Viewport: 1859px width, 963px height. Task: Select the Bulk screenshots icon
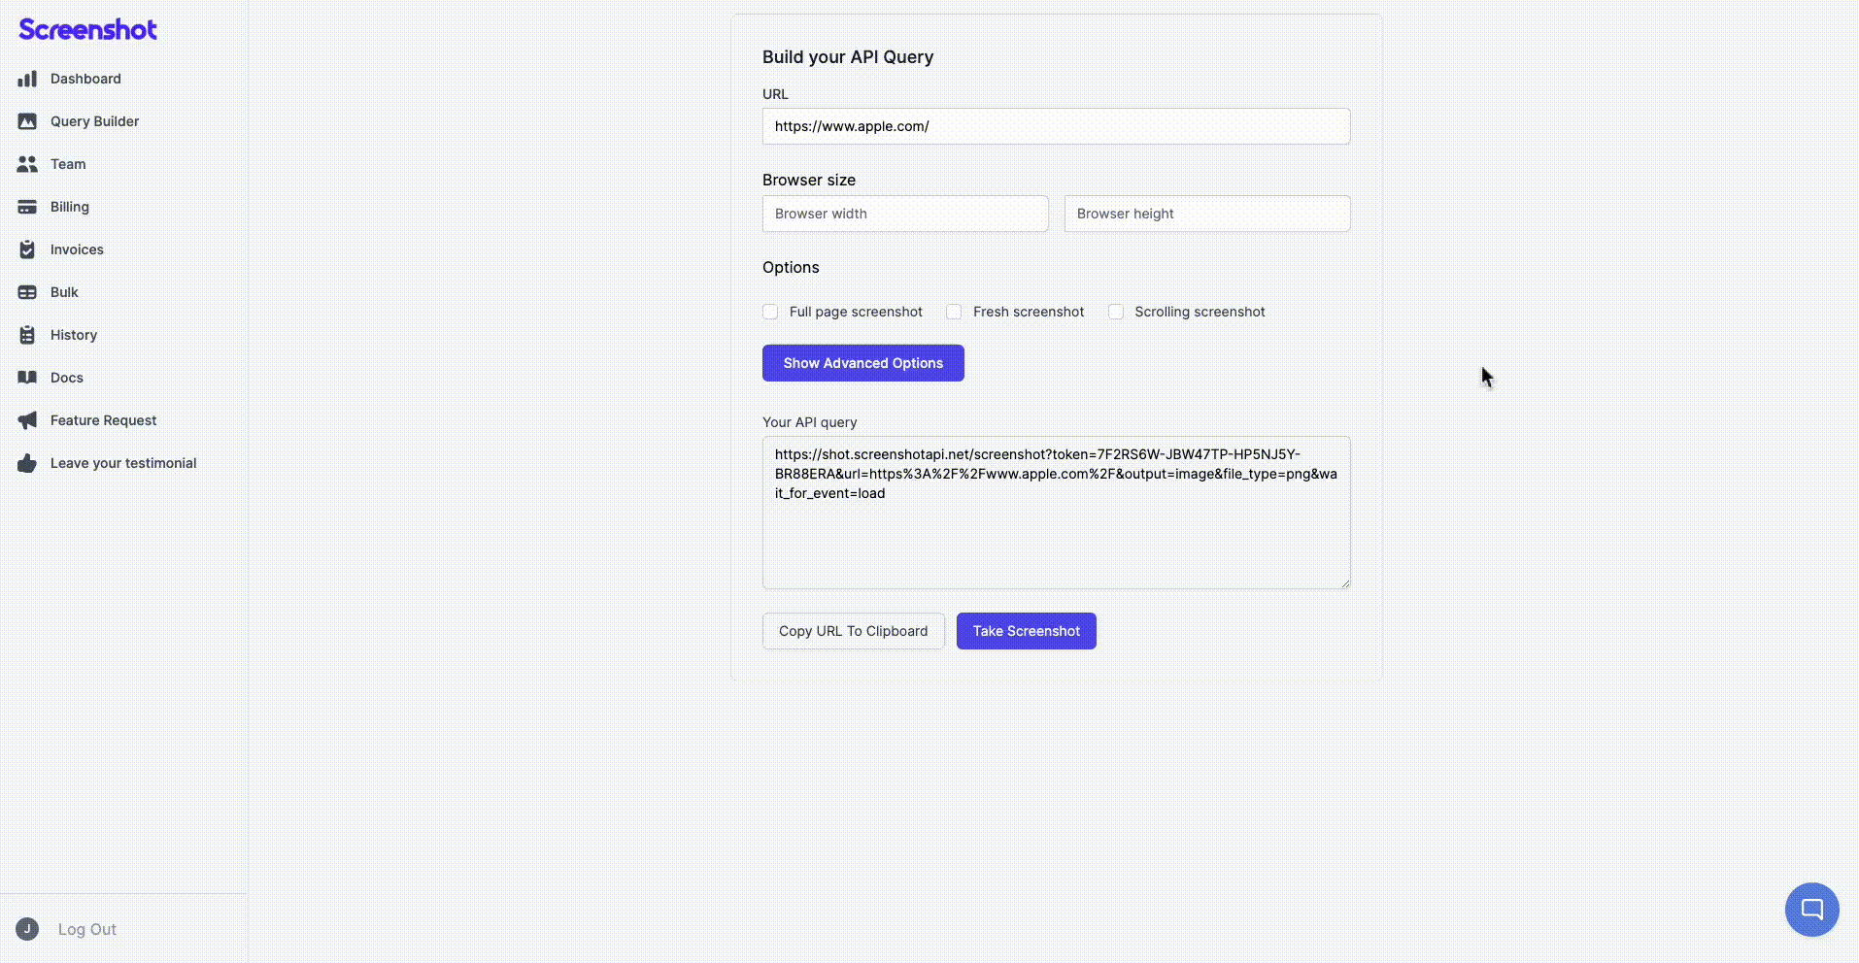coord(27,292)
